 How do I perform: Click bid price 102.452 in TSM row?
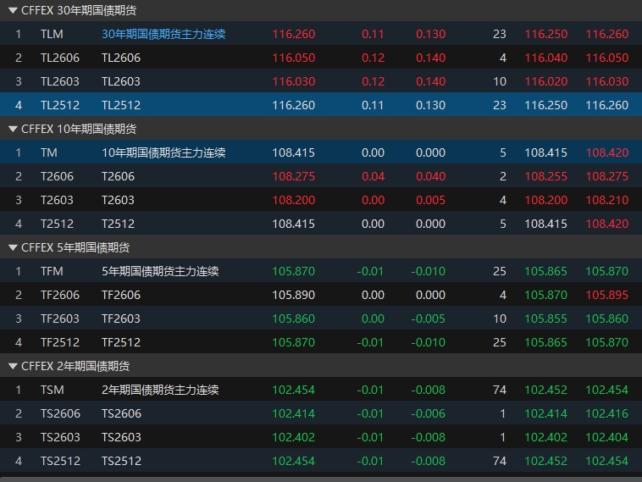tap(545, 390)
